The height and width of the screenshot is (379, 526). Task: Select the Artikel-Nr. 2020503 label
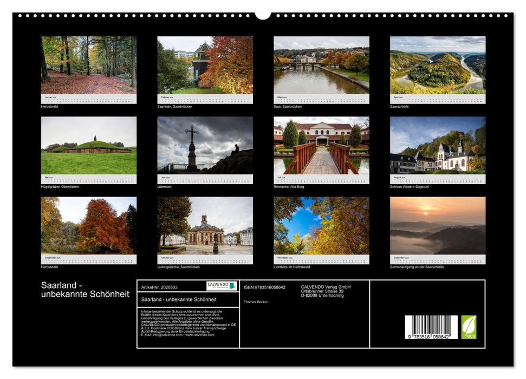159,287
